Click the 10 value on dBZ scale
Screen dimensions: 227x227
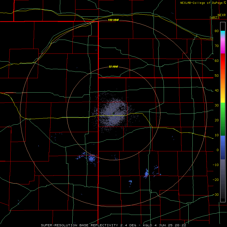tap(217, 135)
